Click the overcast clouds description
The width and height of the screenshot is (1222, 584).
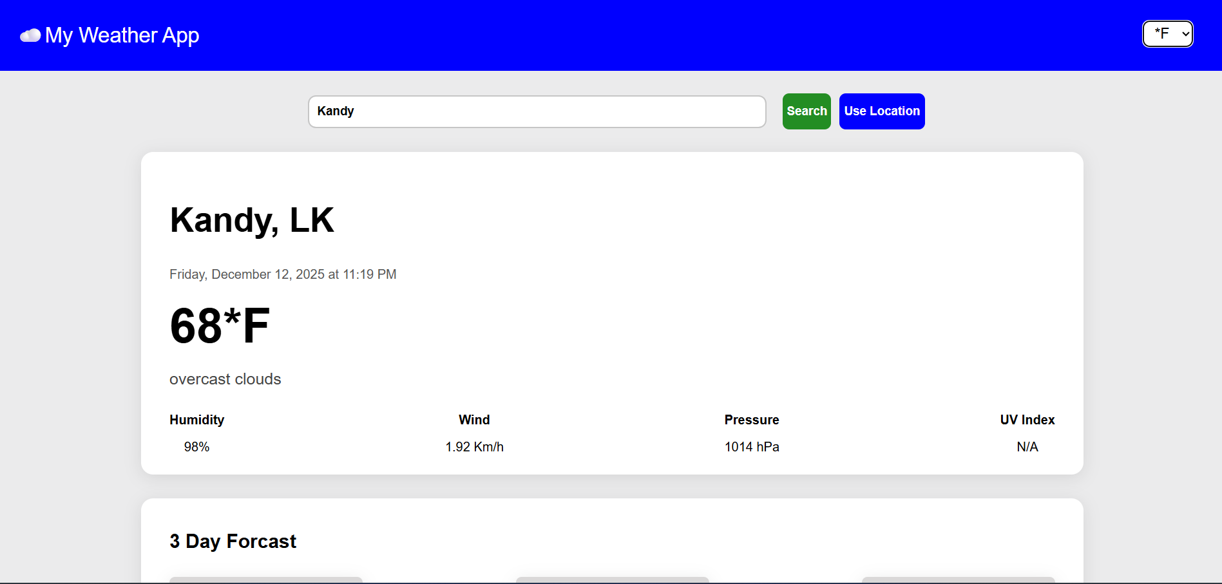pyautogui.click(x=225, y=379)
